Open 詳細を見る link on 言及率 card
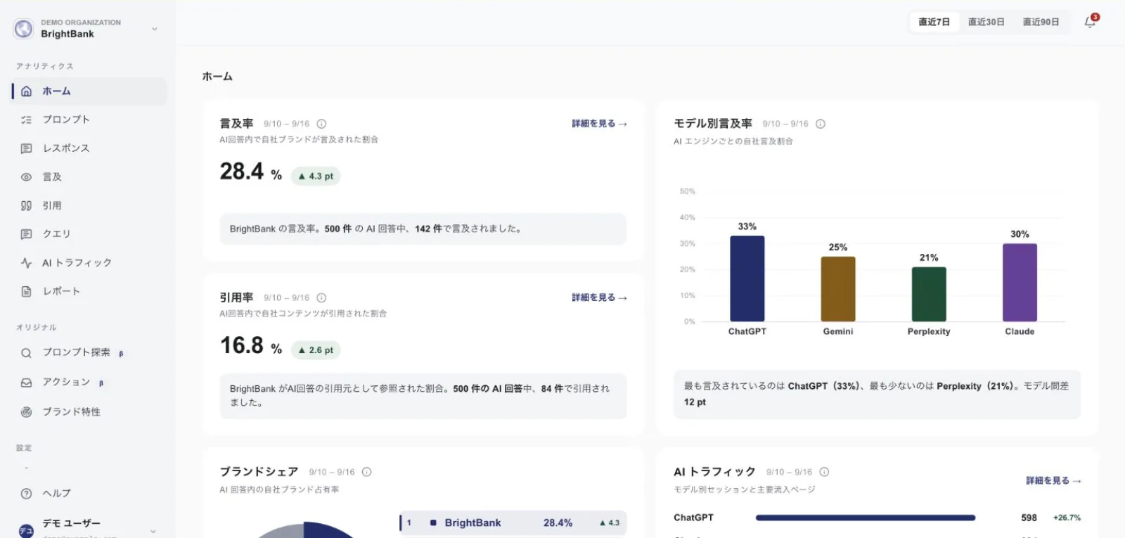The width and height of the screenshot is (1125, 538). coord(599,124)
